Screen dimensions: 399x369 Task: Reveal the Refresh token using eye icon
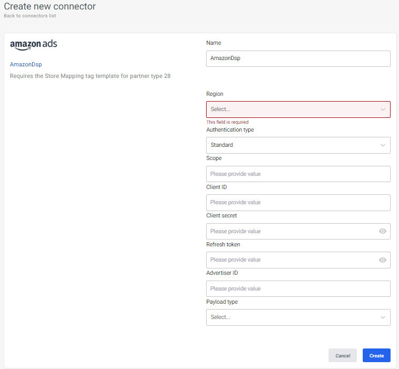coord(383,260)
